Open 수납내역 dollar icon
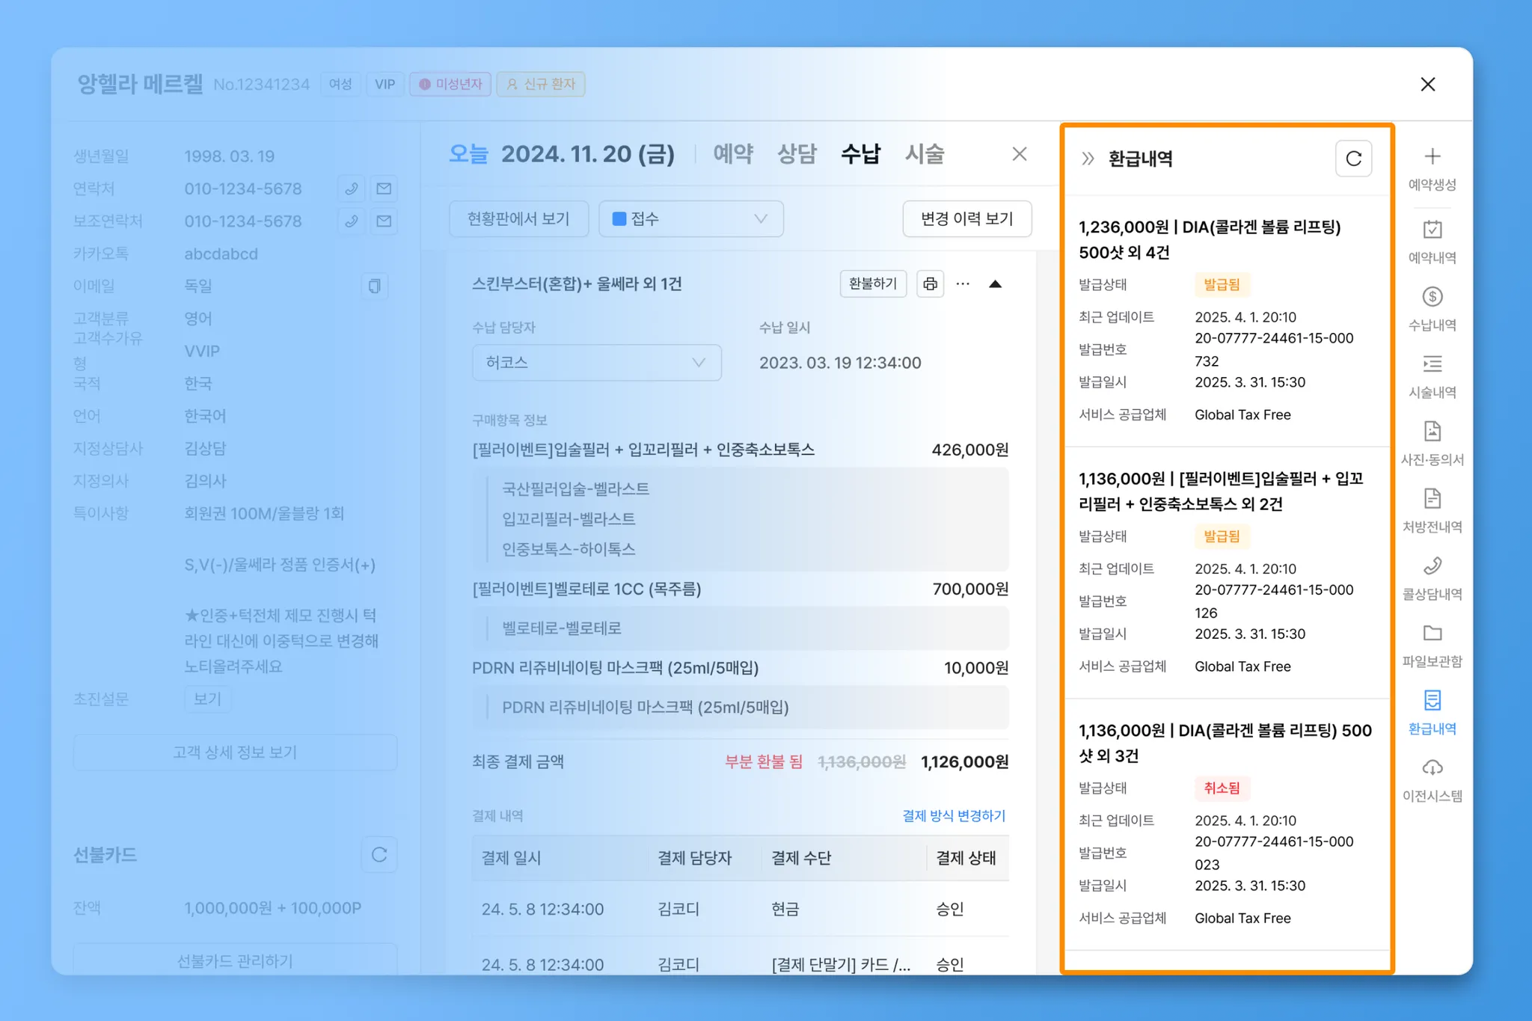 (1432, 297)
